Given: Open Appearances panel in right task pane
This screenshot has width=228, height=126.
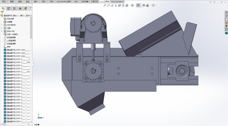Looking at the screenshot, I should click(x=226, y=26).
